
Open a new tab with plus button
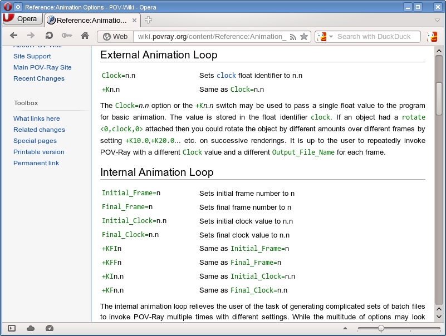[x=148, y=20]
